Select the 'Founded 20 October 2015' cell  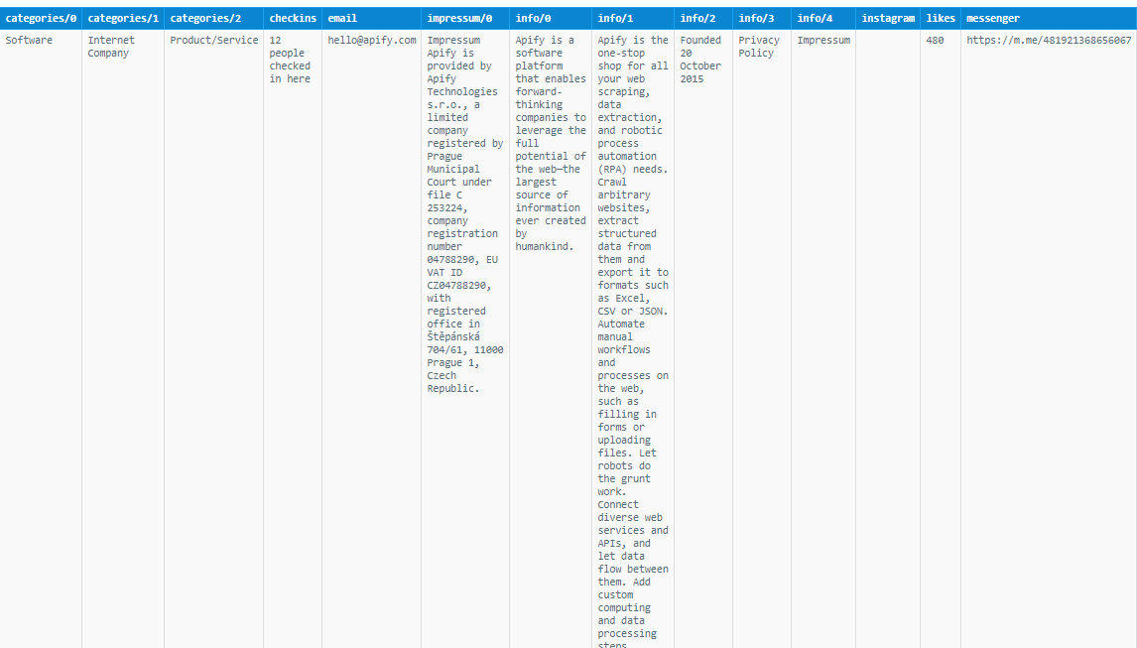point(703,338)
